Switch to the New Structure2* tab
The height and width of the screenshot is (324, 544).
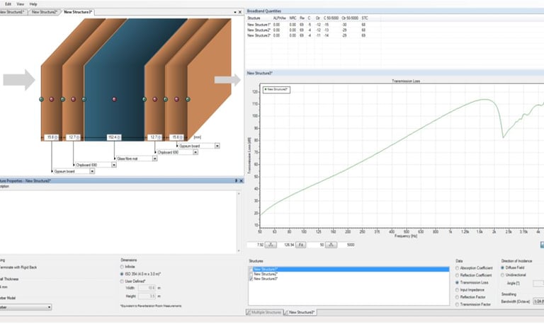(45, 12)
